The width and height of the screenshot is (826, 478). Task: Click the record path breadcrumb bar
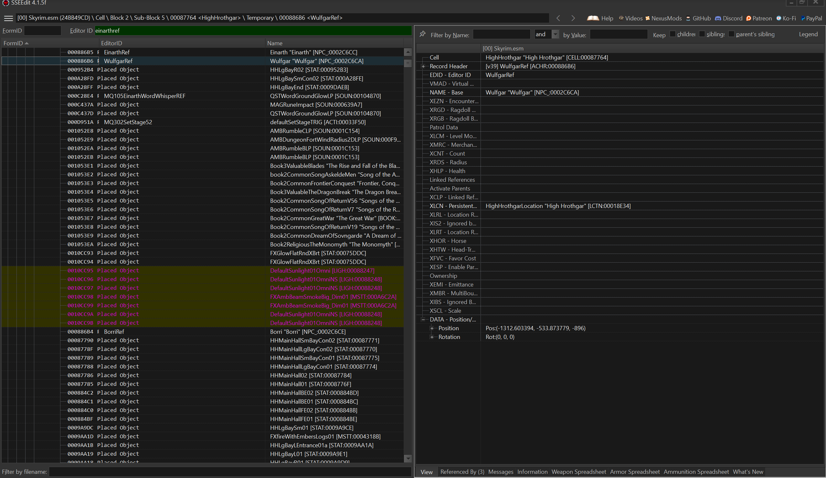coord(282,18)
